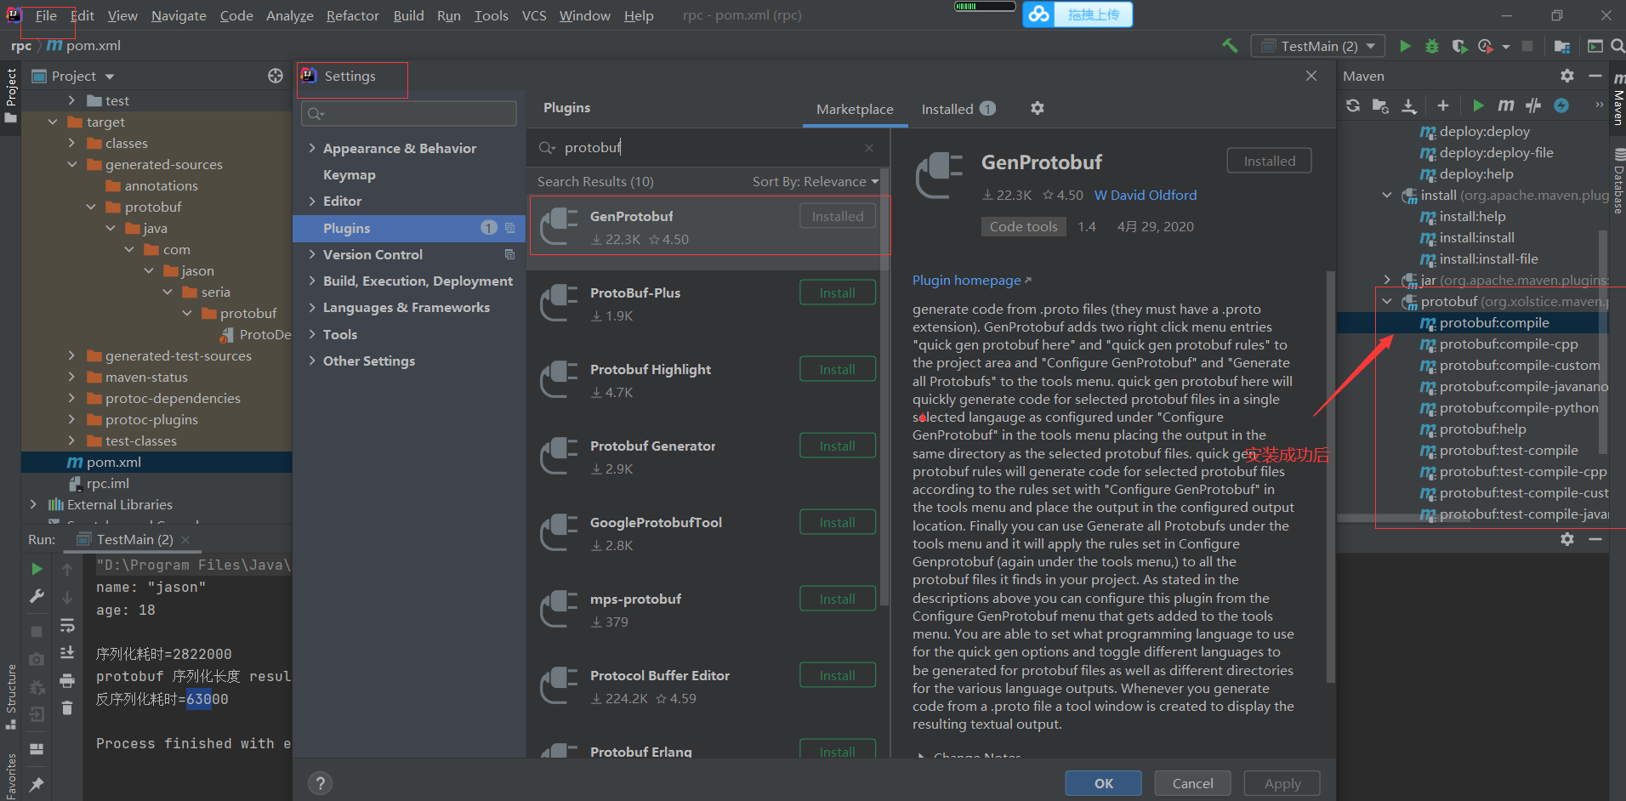Viewport: 1626px width, 801px height.
Task: Run TestMain with the green play icon
Action: click(x=1405, y=46)
